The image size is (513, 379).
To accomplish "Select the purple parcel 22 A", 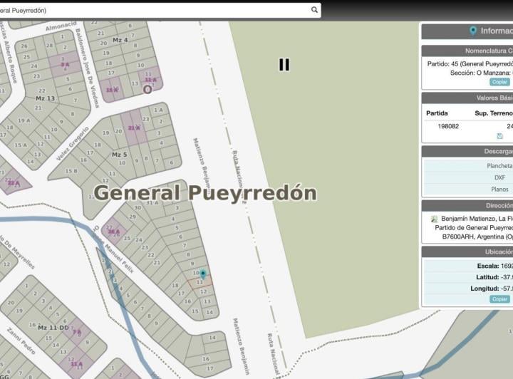I will 14,183.
